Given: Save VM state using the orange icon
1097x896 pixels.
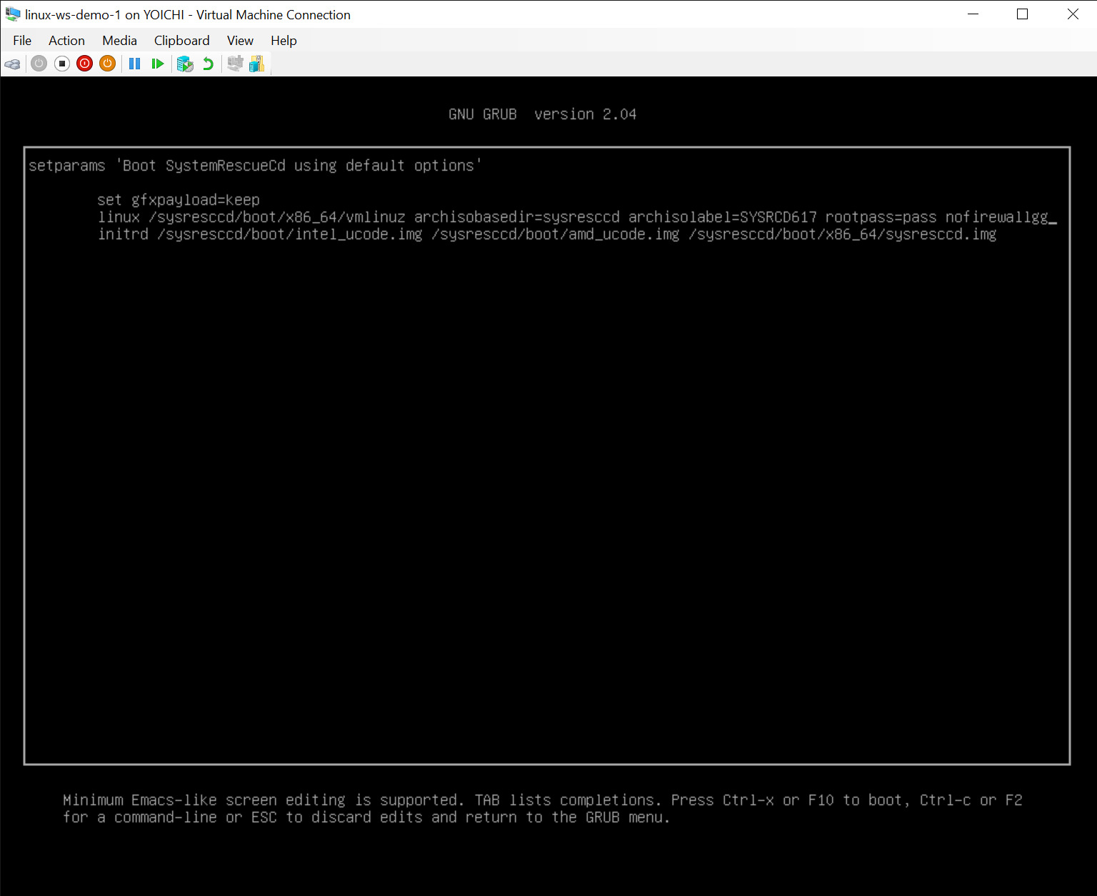Looking at the screenshot, I should 108,64.
